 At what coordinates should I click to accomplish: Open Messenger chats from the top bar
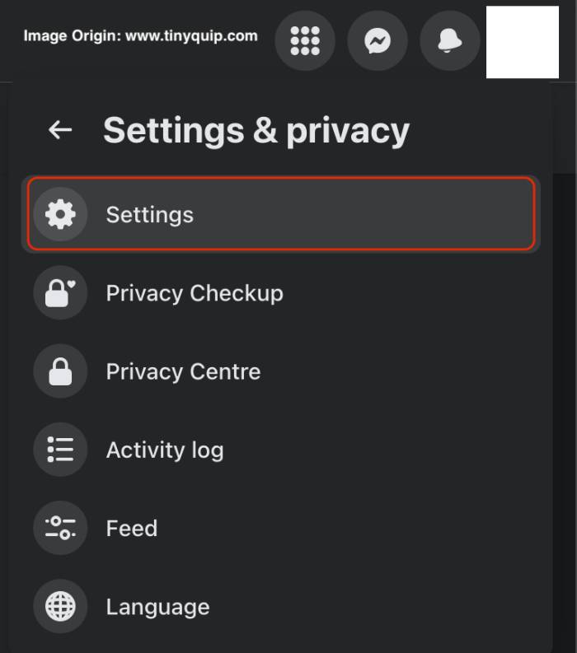378,41
